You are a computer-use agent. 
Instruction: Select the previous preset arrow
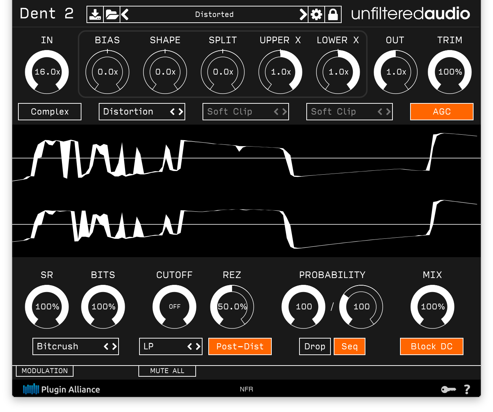[x=124, y=14]
